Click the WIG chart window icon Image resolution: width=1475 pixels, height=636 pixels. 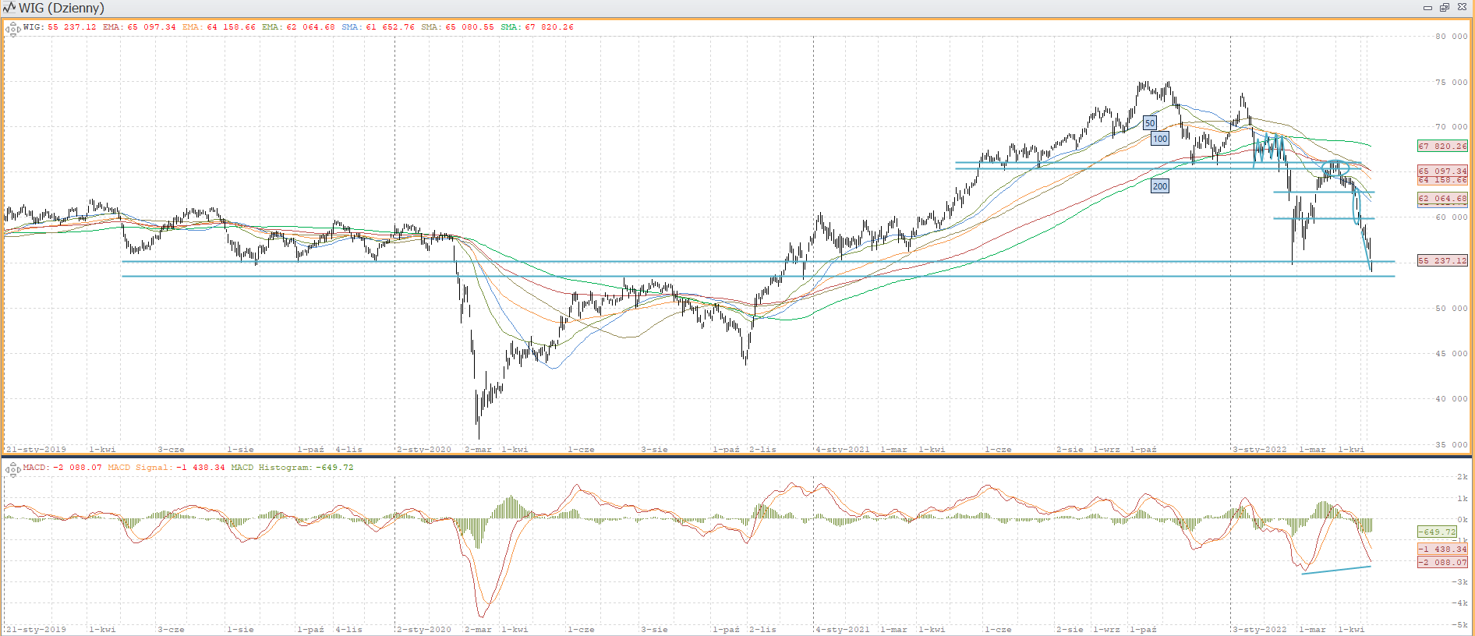point(9,8)
